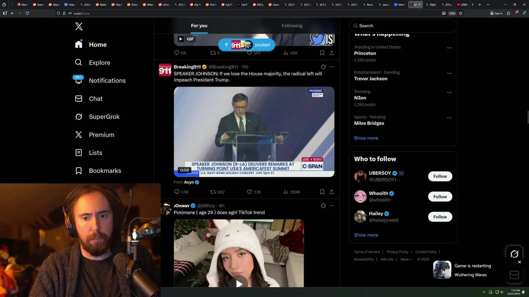Open Breaking911 profile avatar
The height and width of the screenshot is (297, 529).
pos(165,70)
